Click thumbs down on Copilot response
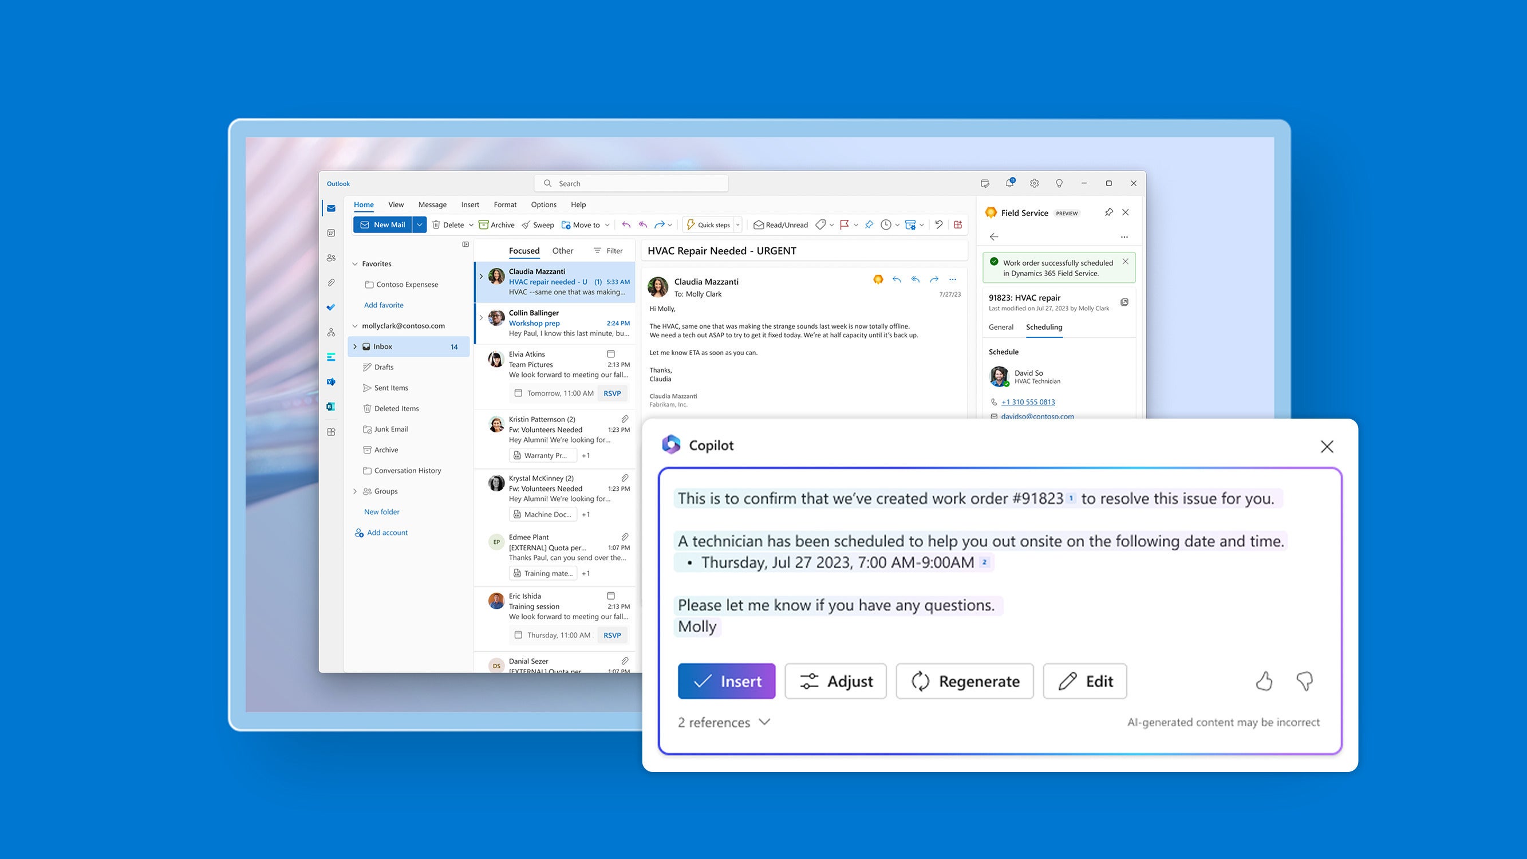The width and height of the screenshot is (1527, 859). click(x=1305, y=681)
